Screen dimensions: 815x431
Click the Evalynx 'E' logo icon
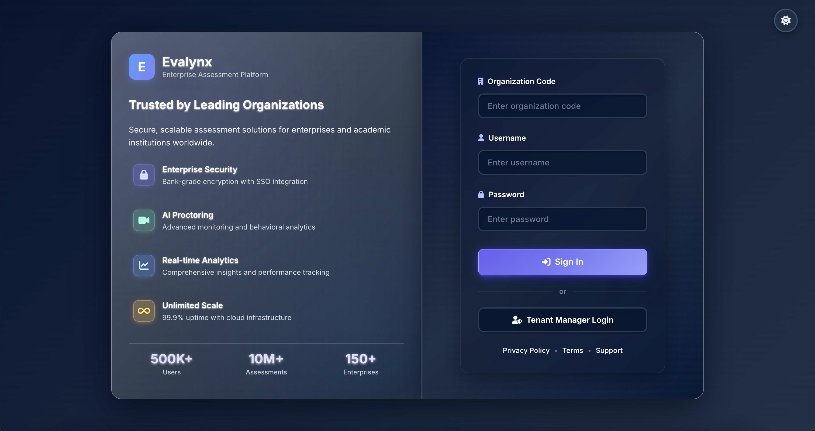click(x=141, y=67)
